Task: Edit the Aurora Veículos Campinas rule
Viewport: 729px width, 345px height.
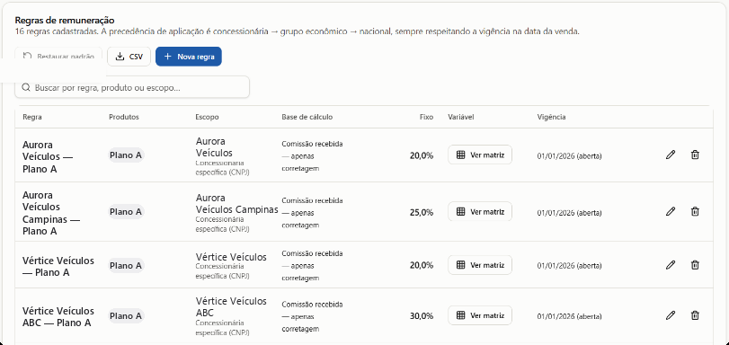Action: click(670, 211)
